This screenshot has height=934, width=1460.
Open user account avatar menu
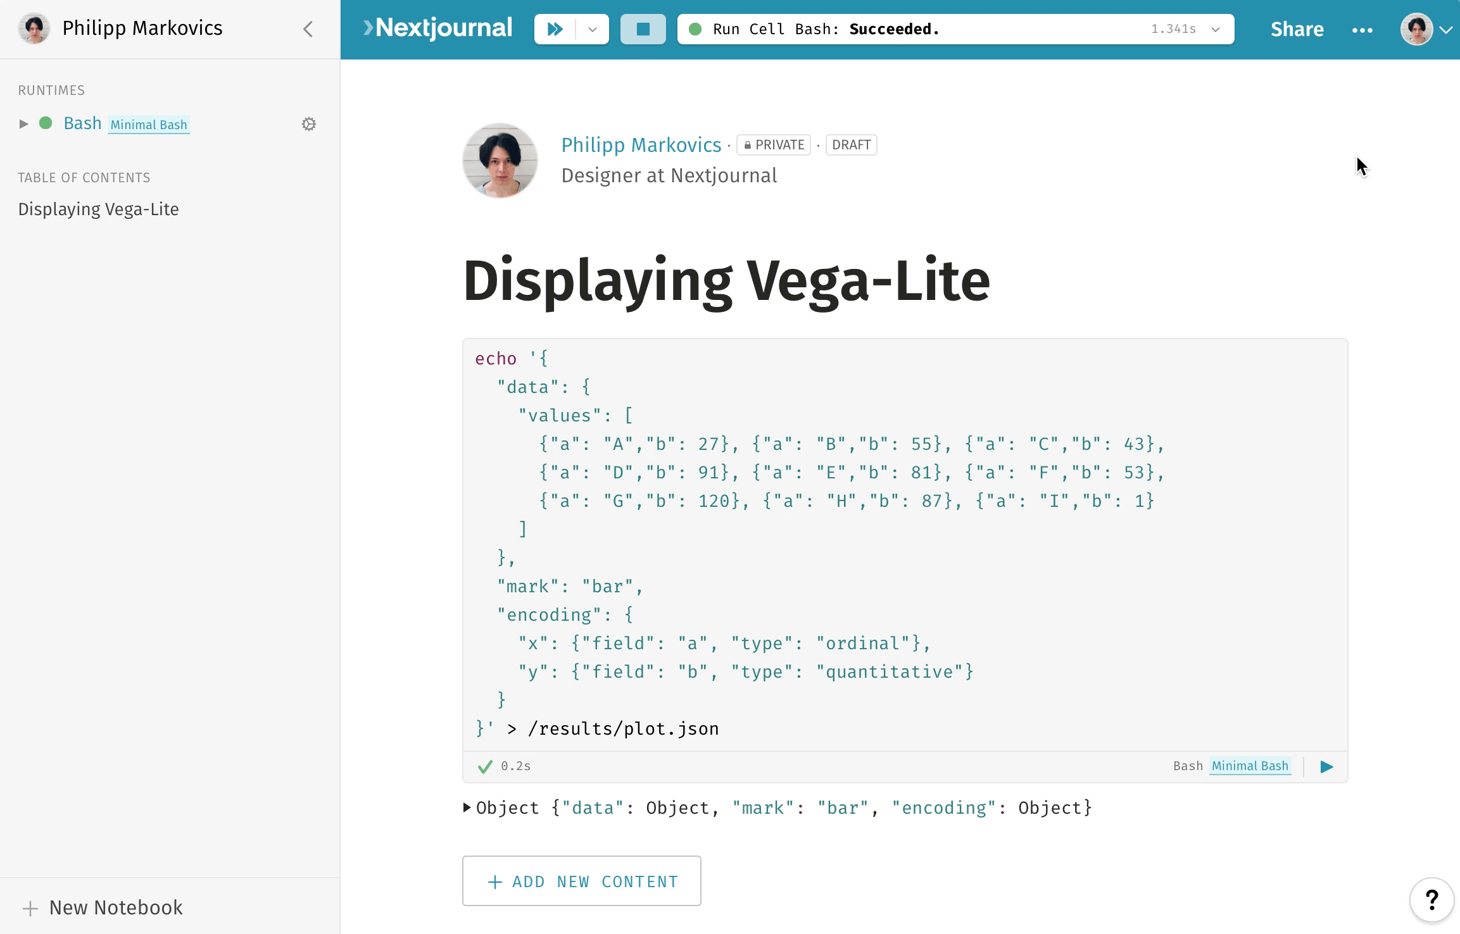click(x=1425, y=29)
